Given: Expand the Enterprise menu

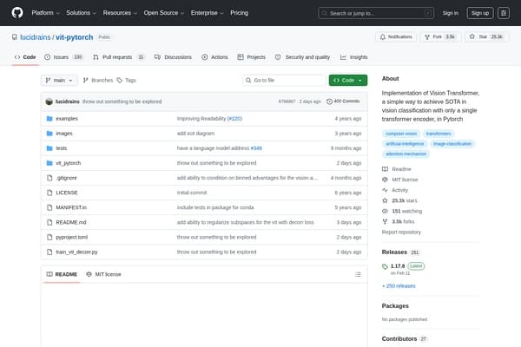Looking at the screenshot, I should pos(207,13).
